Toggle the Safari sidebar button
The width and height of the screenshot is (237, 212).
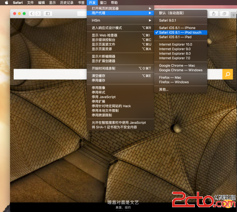[x=48, y=14]
